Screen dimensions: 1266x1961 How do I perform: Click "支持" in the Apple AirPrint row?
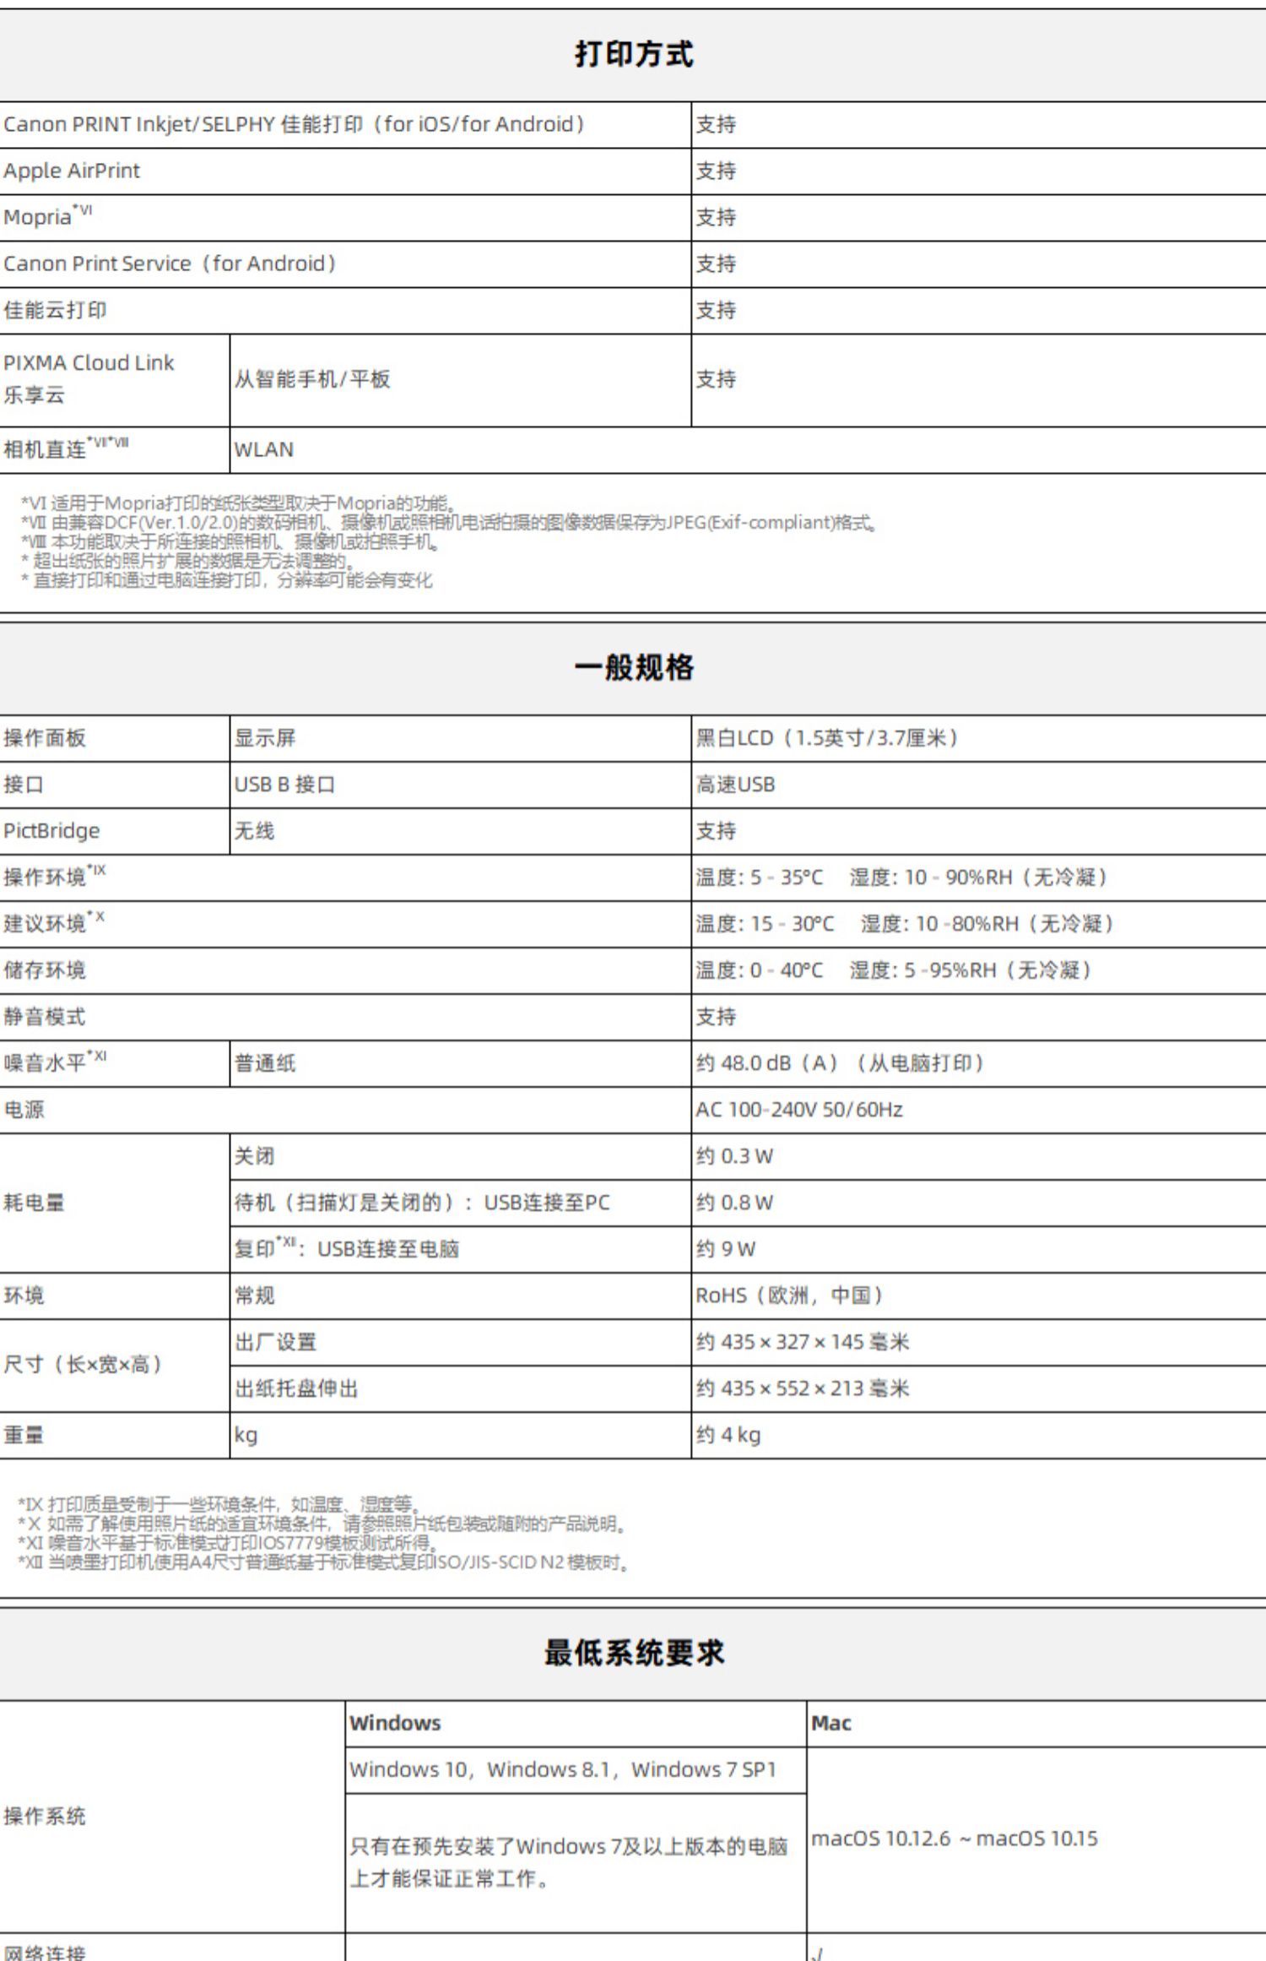(716, 171)
